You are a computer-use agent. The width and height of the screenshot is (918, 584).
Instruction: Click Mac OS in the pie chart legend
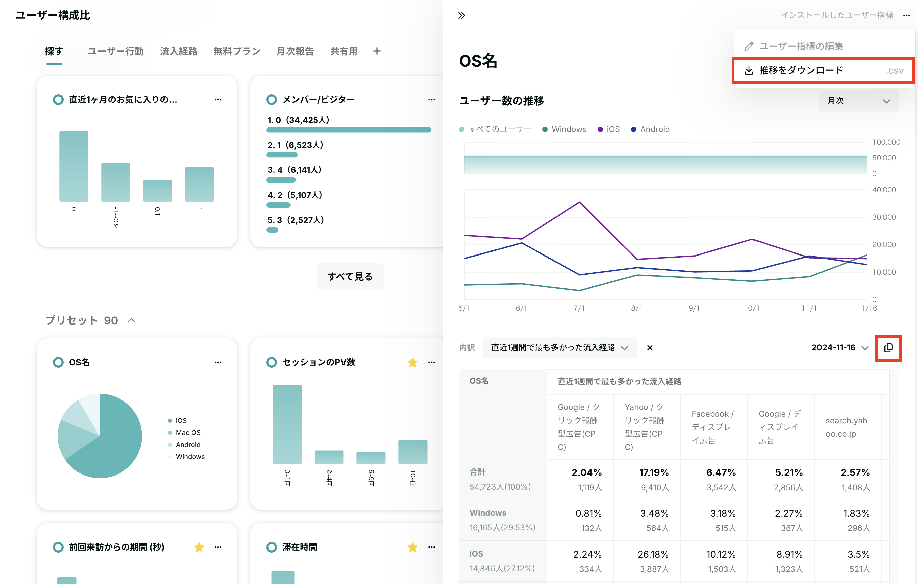184,433
